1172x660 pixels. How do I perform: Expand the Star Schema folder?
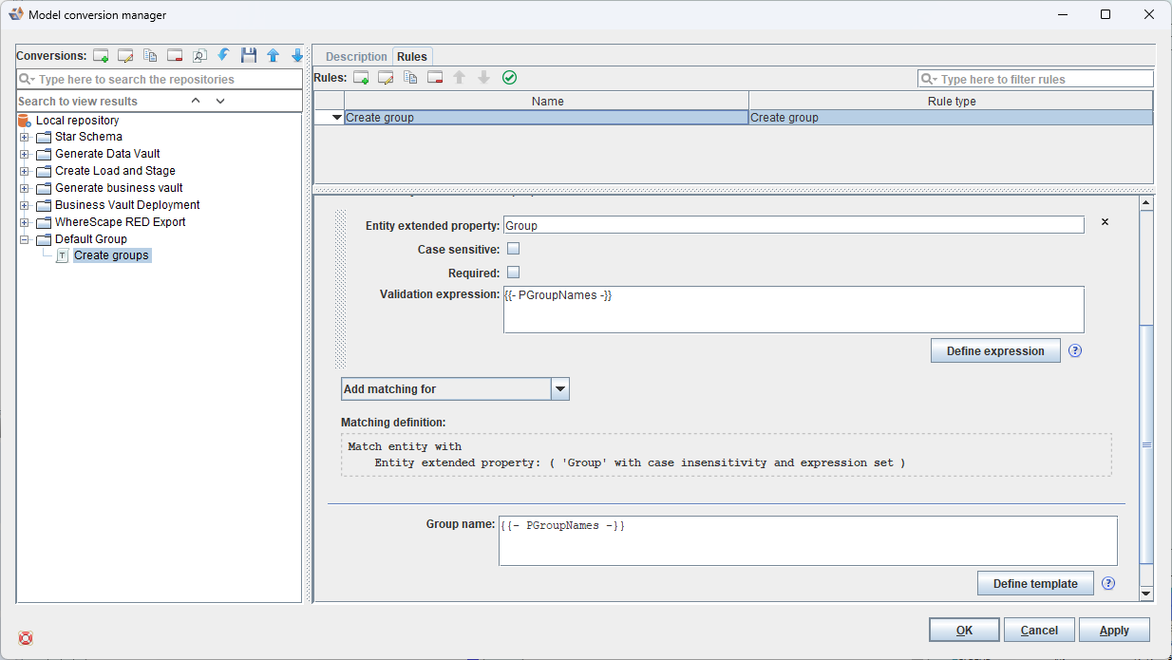(25, 137)
